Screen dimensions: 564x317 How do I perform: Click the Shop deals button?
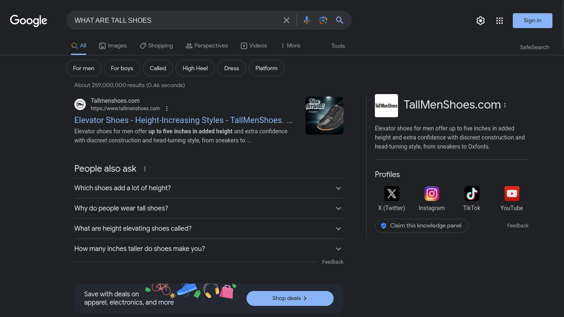[290, 298]
